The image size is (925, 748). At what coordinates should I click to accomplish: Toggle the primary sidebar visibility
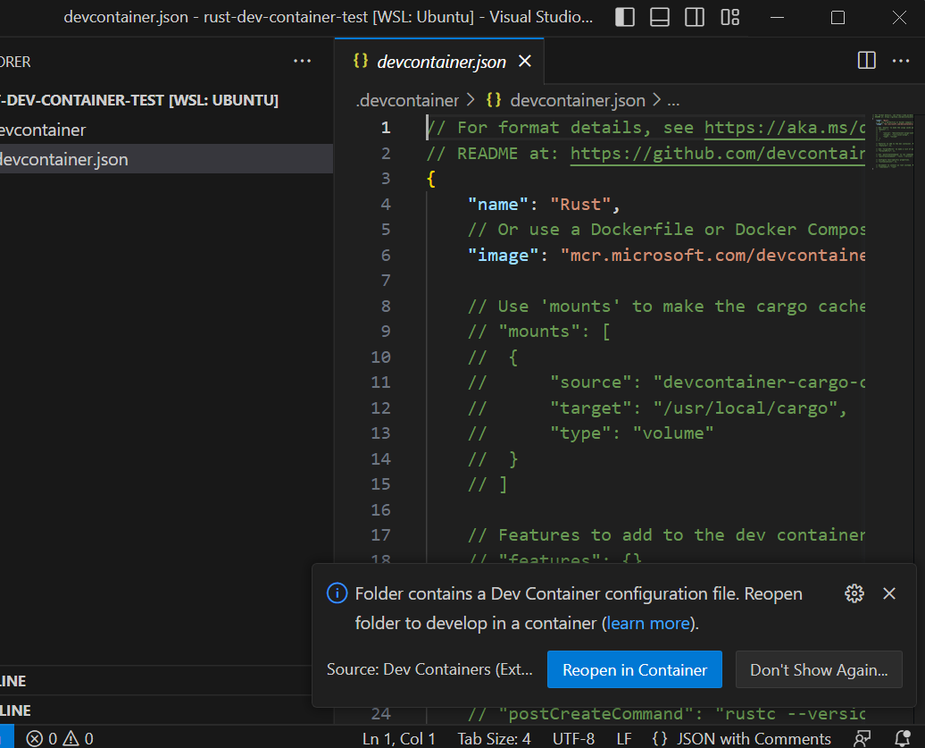coord(624,17)
